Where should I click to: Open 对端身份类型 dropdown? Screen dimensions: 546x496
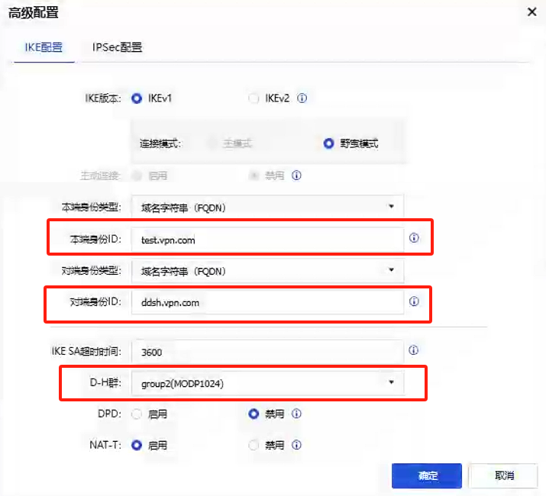[267, 271]
